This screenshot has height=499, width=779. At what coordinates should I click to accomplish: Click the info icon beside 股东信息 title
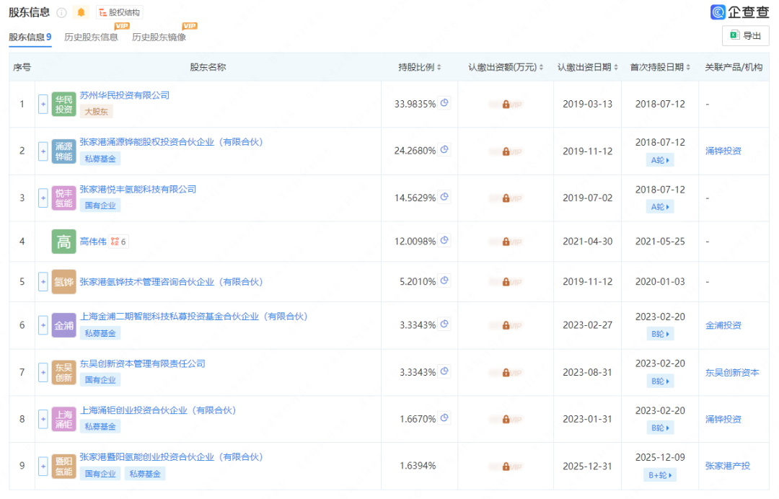click(61, 12)
